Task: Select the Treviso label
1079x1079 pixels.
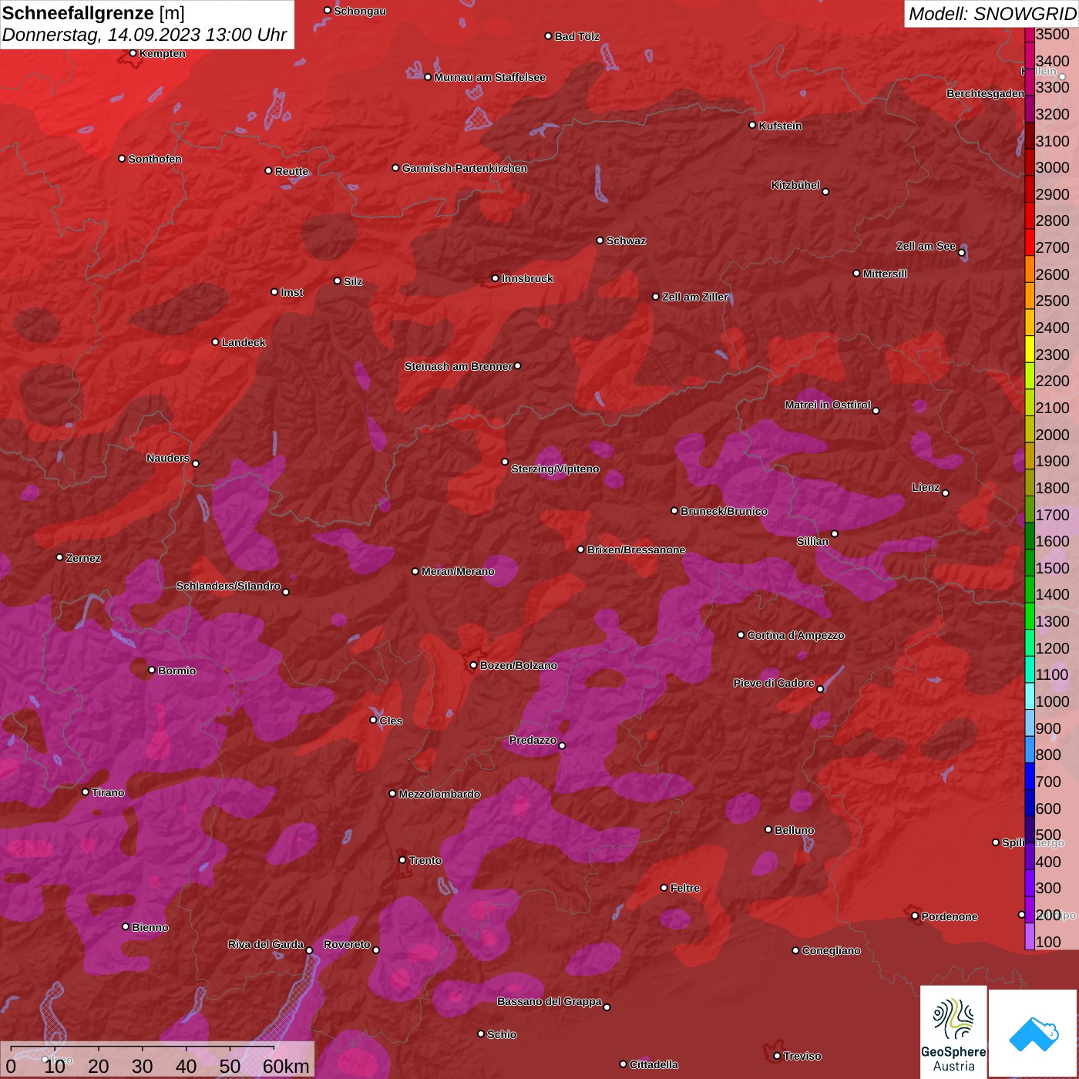Action: click(802, 1056)
